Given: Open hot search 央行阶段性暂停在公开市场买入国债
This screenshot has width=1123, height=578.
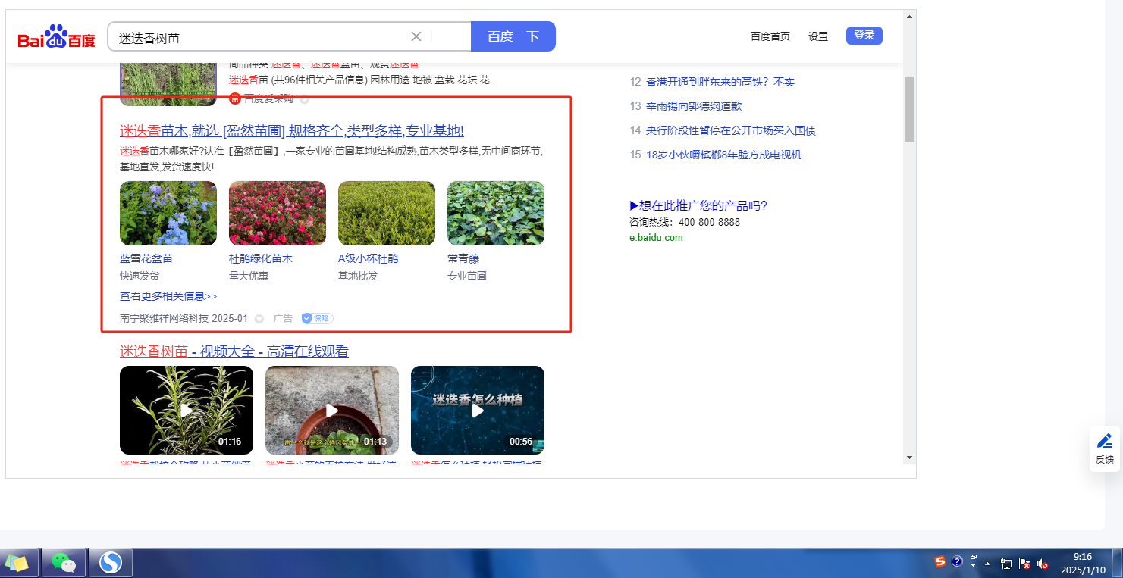Looking at the screenshot, I should click(731, 130).
